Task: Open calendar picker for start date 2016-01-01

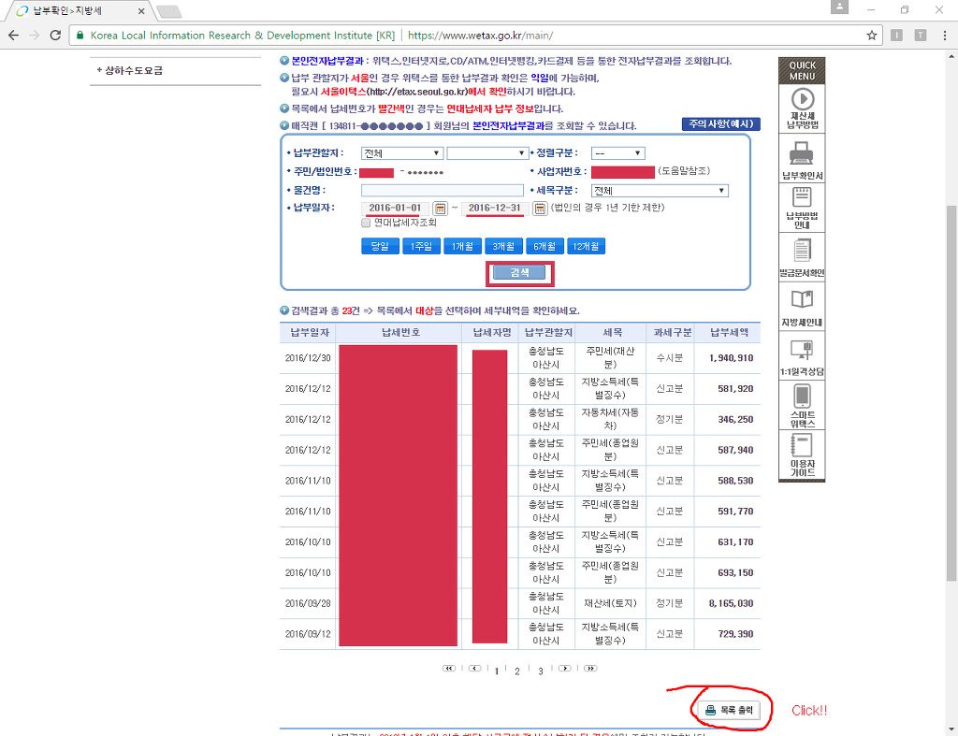Action: point(440,209)
